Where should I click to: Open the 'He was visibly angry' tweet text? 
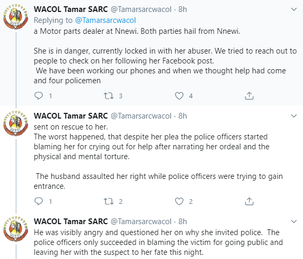[x=158, y=242]
